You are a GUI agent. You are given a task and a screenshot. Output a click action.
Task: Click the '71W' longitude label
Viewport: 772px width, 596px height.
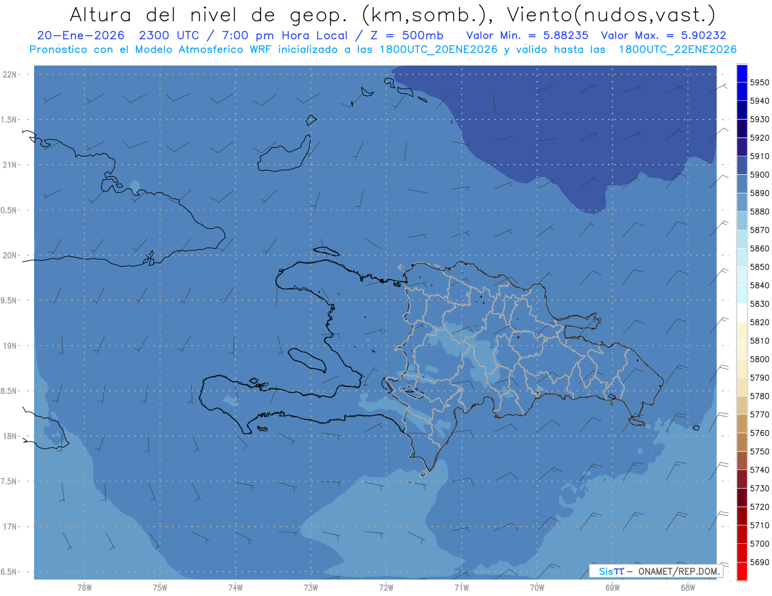point(461,587)
